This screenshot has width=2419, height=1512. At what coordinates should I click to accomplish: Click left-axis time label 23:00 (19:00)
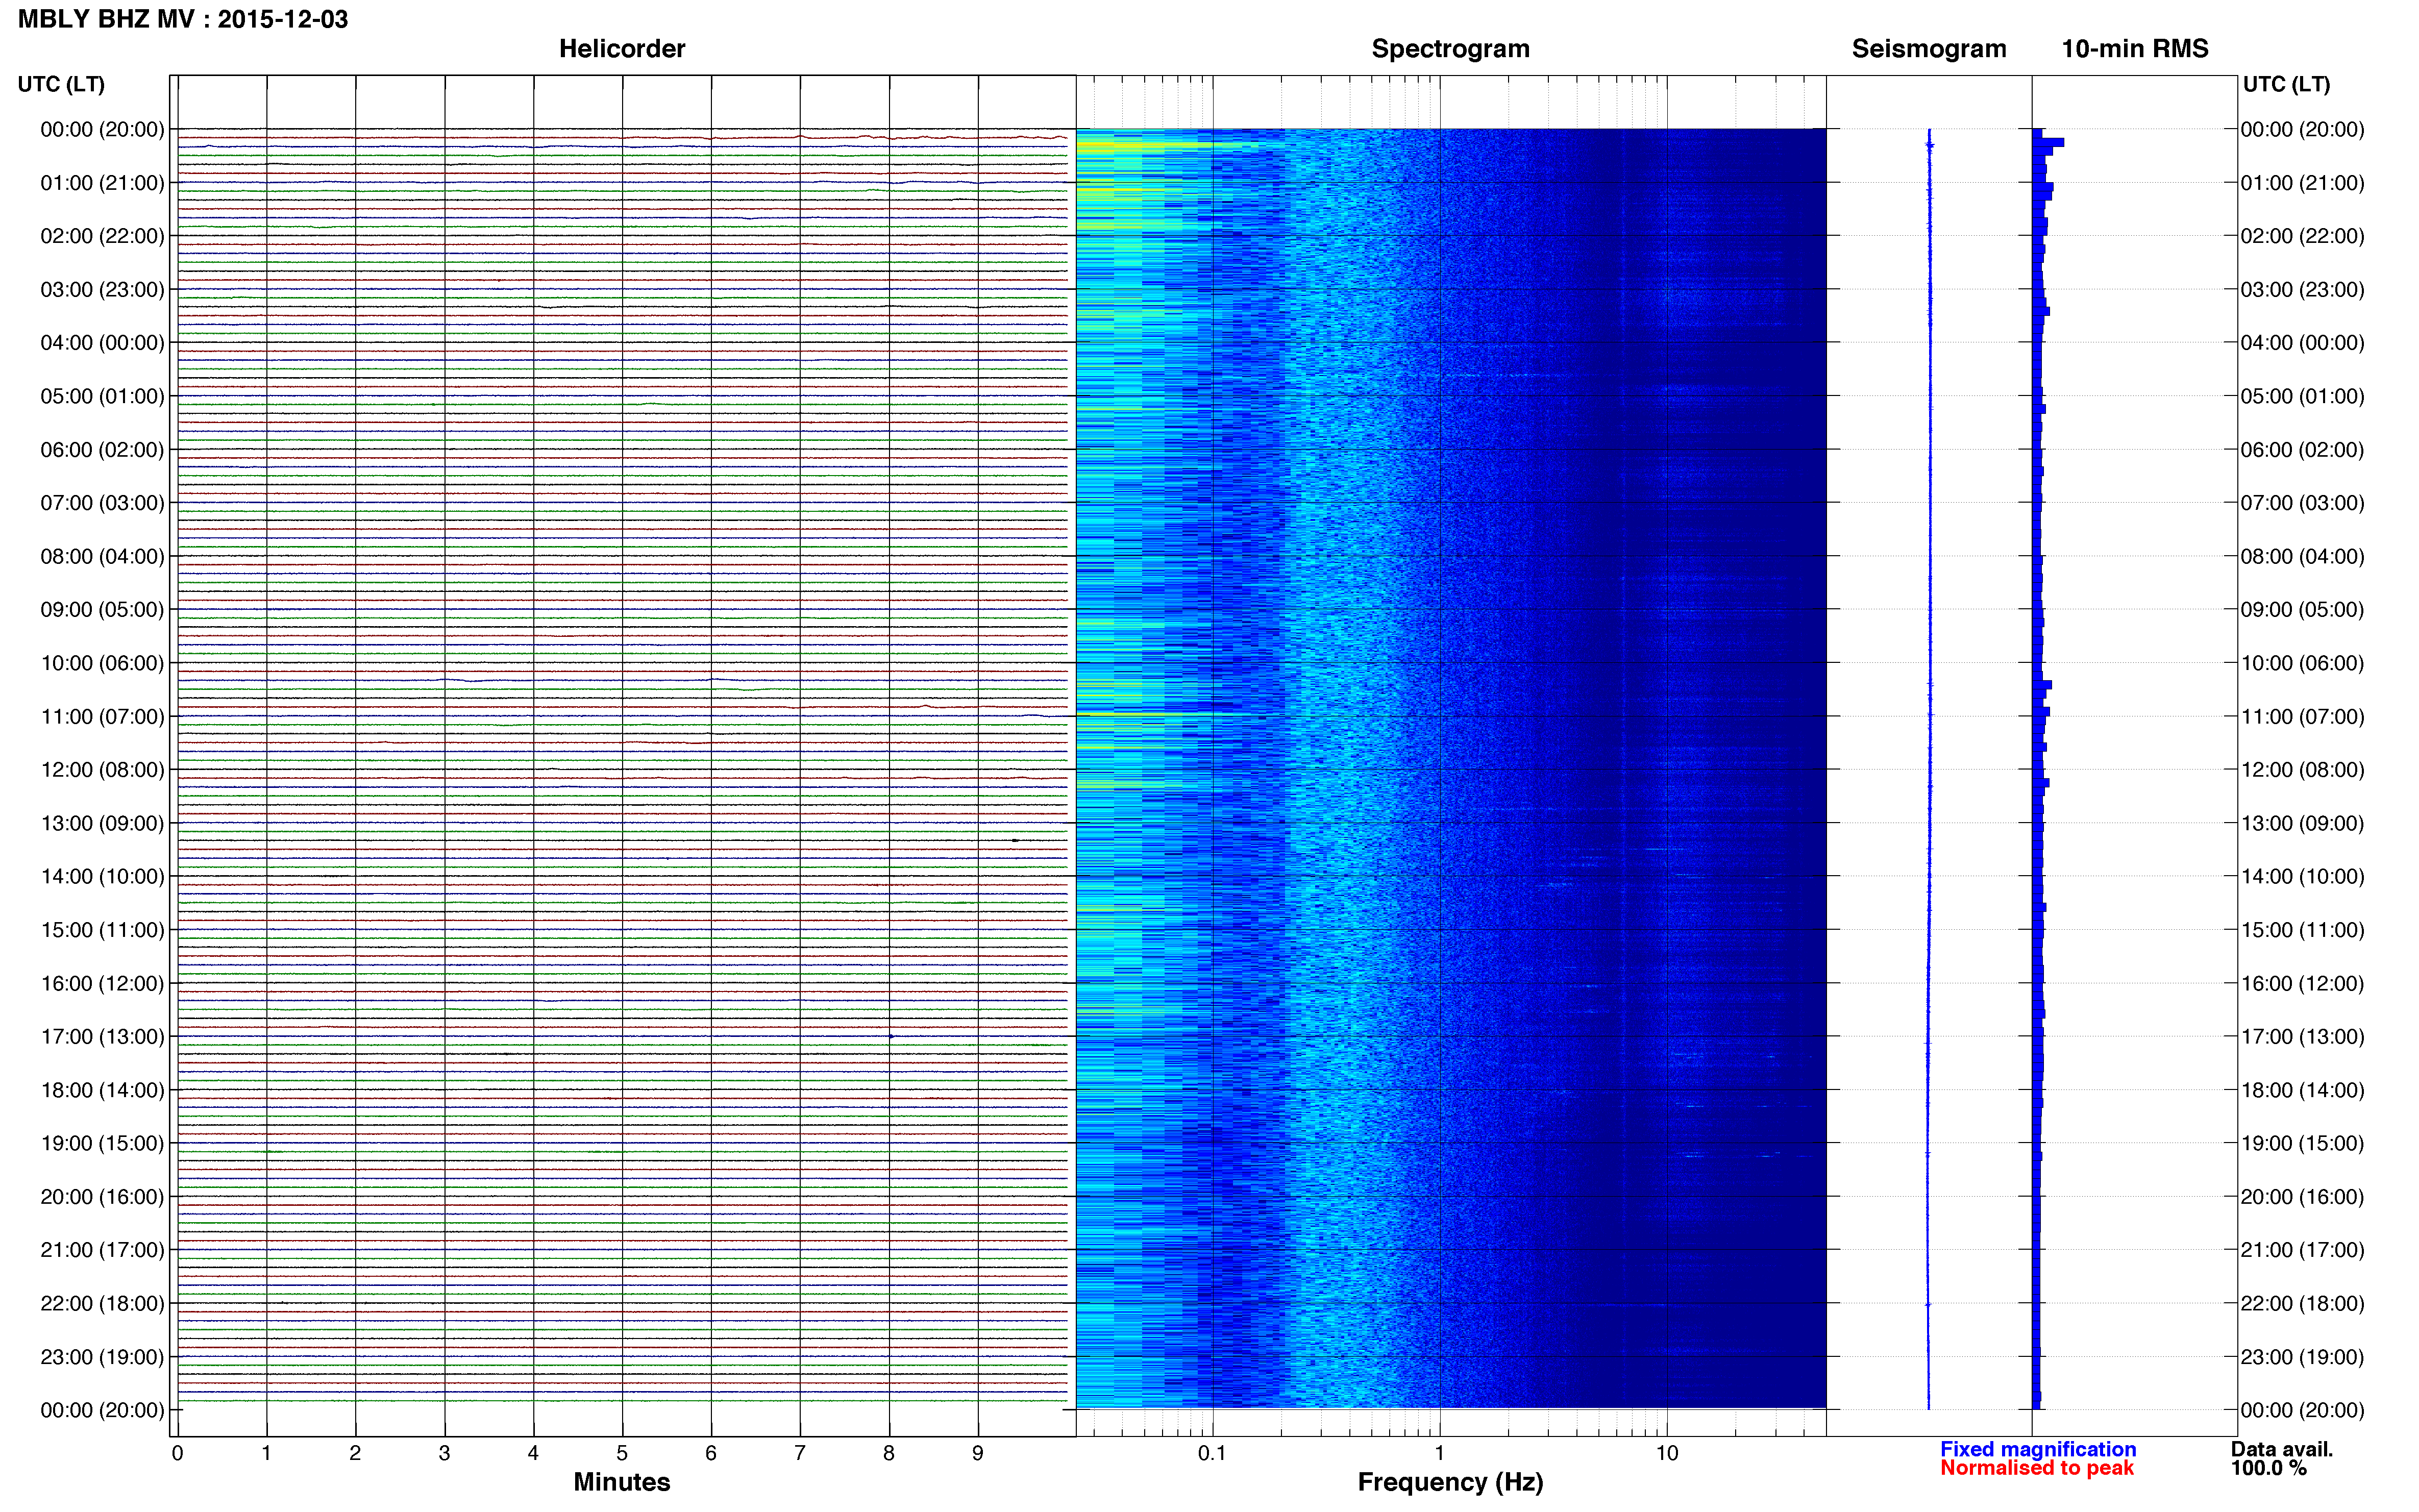pyautogui.click(x=102, y=1357)
